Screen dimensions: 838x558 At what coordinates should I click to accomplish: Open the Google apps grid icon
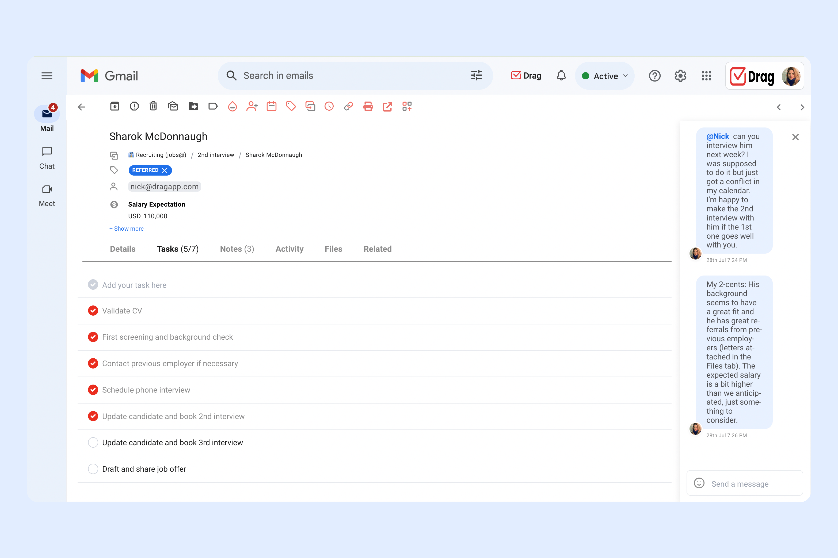(x=706, y=76)
